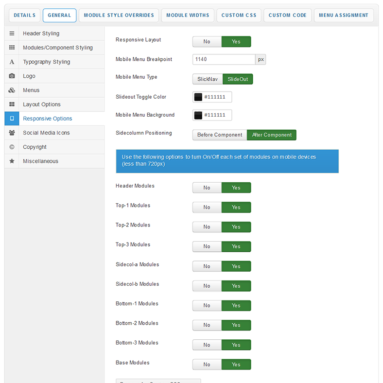
Task: Click the Modules/Component Styling grid icon
Action: point(12,48)
